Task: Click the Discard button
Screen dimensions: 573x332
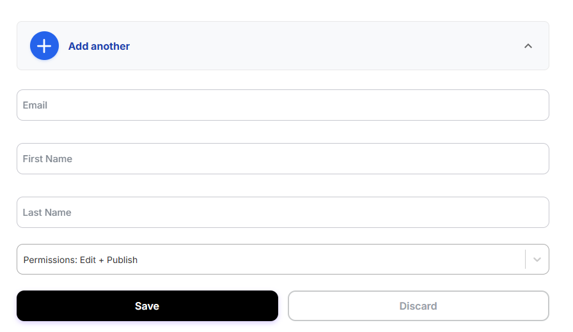Action: 418,306
